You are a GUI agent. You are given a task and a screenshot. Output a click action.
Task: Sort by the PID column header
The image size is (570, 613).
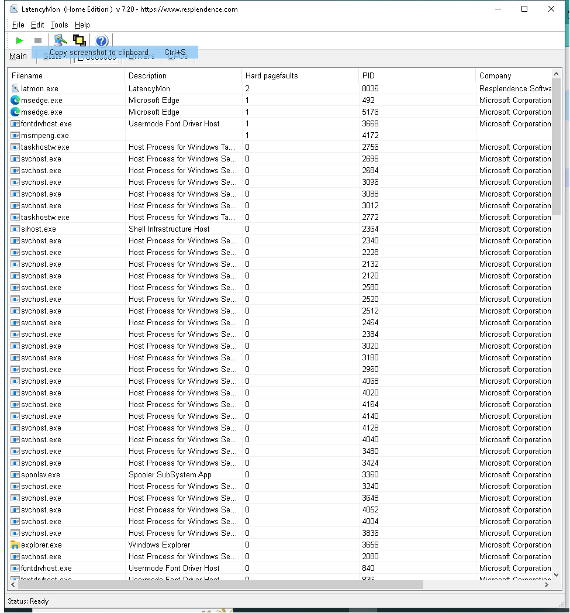click(x=417, y=75)
